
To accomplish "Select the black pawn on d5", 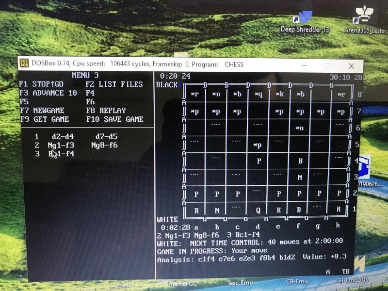I will pyautogui.click(x=258, y=145).
